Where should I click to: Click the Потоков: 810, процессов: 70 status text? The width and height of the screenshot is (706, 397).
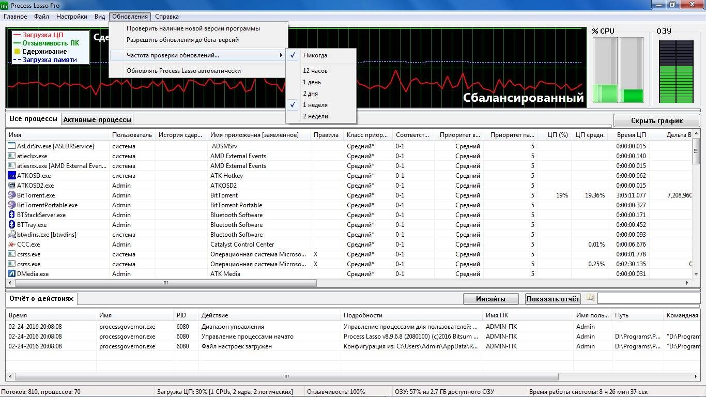pos(41,392)
